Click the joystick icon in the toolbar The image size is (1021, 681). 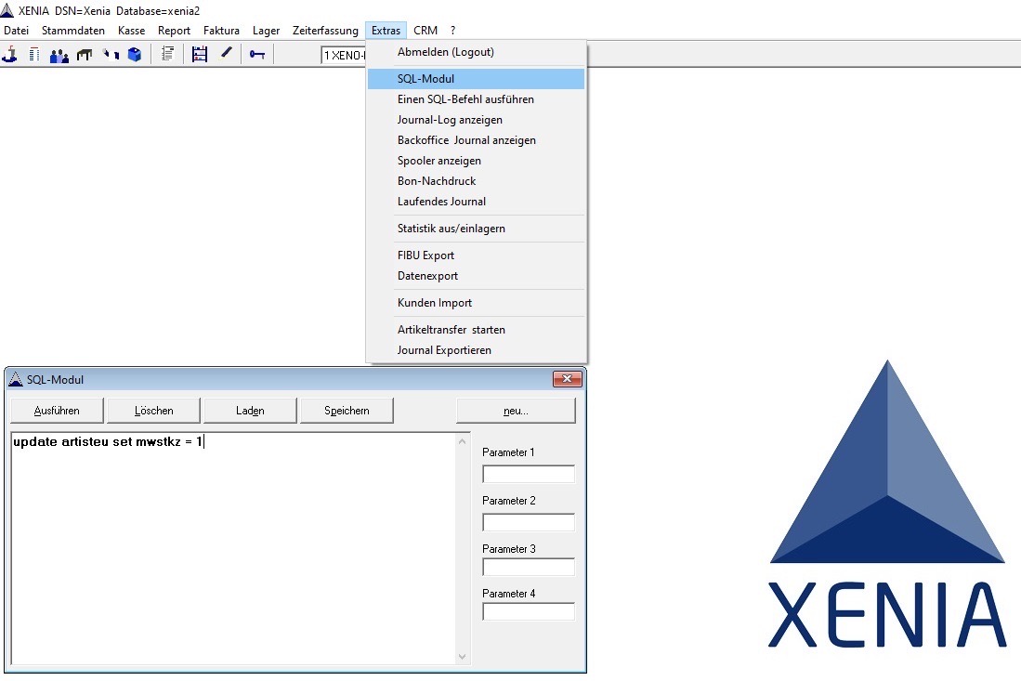pos(10,55)
